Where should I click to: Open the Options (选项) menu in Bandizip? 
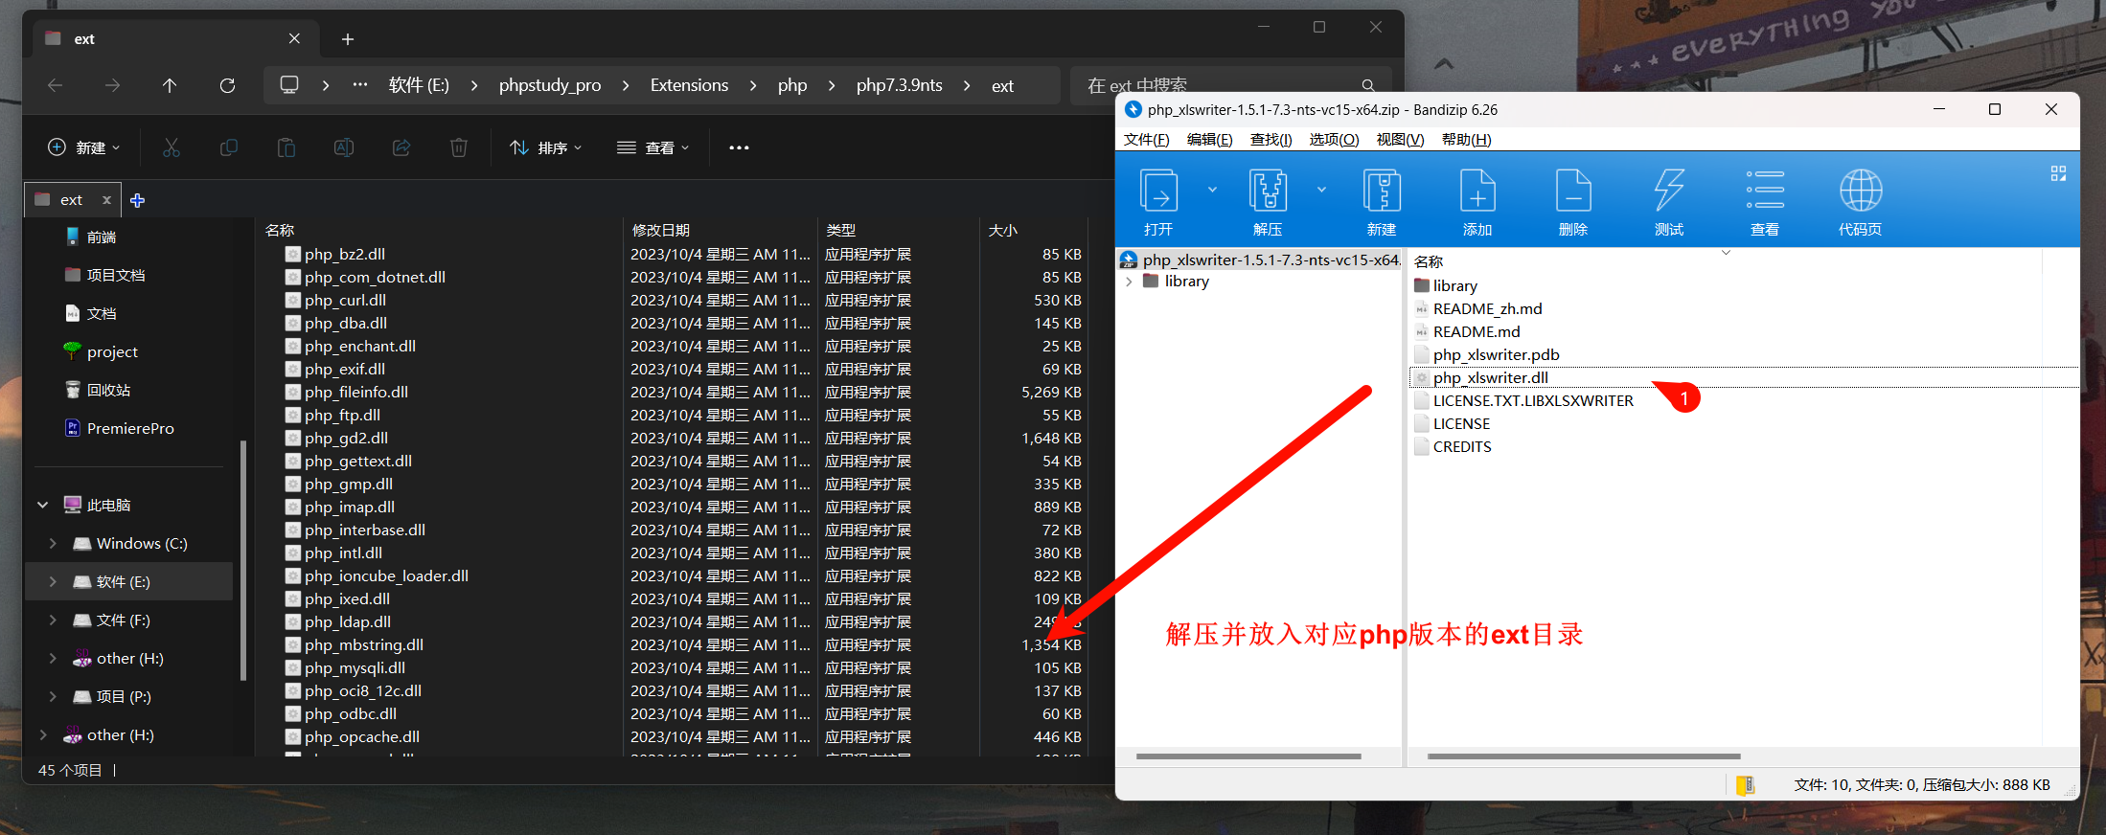pyautogui.click(x=1334, y=140)
